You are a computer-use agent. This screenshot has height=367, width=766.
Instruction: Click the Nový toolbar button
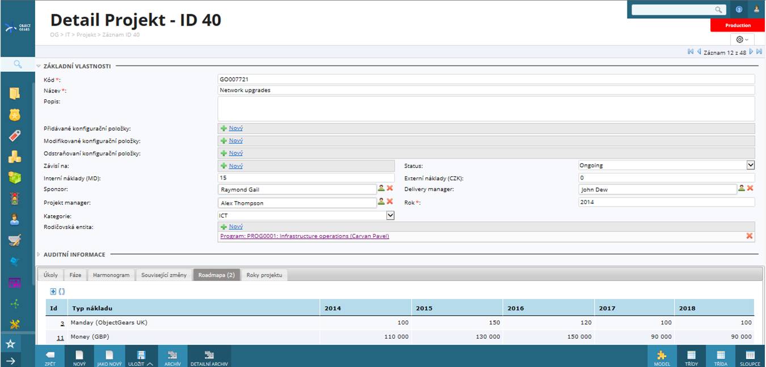tap(79, 357)
